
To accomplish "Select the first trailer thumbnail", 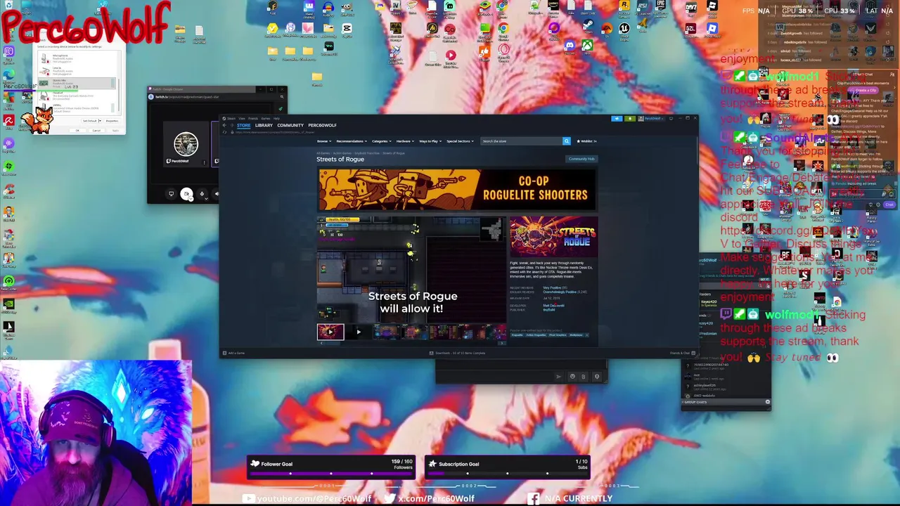I will coord(330,332).
